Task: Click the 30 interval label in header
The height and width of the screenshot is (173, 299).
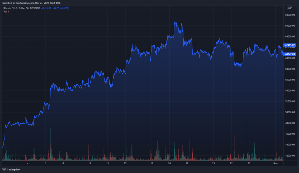Action: point(27,8)
